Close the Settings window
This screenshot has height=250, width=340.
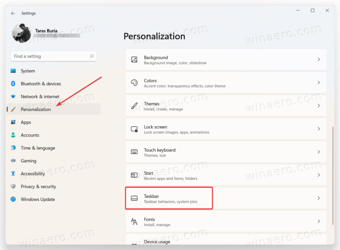point(327,10)
